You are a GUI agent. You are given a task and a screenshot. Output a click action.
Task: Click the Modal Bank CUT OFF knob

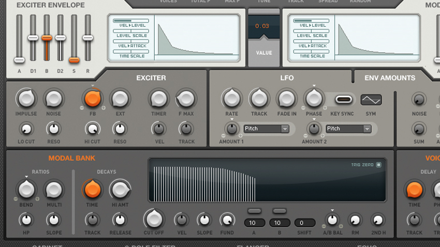(154, 219)
